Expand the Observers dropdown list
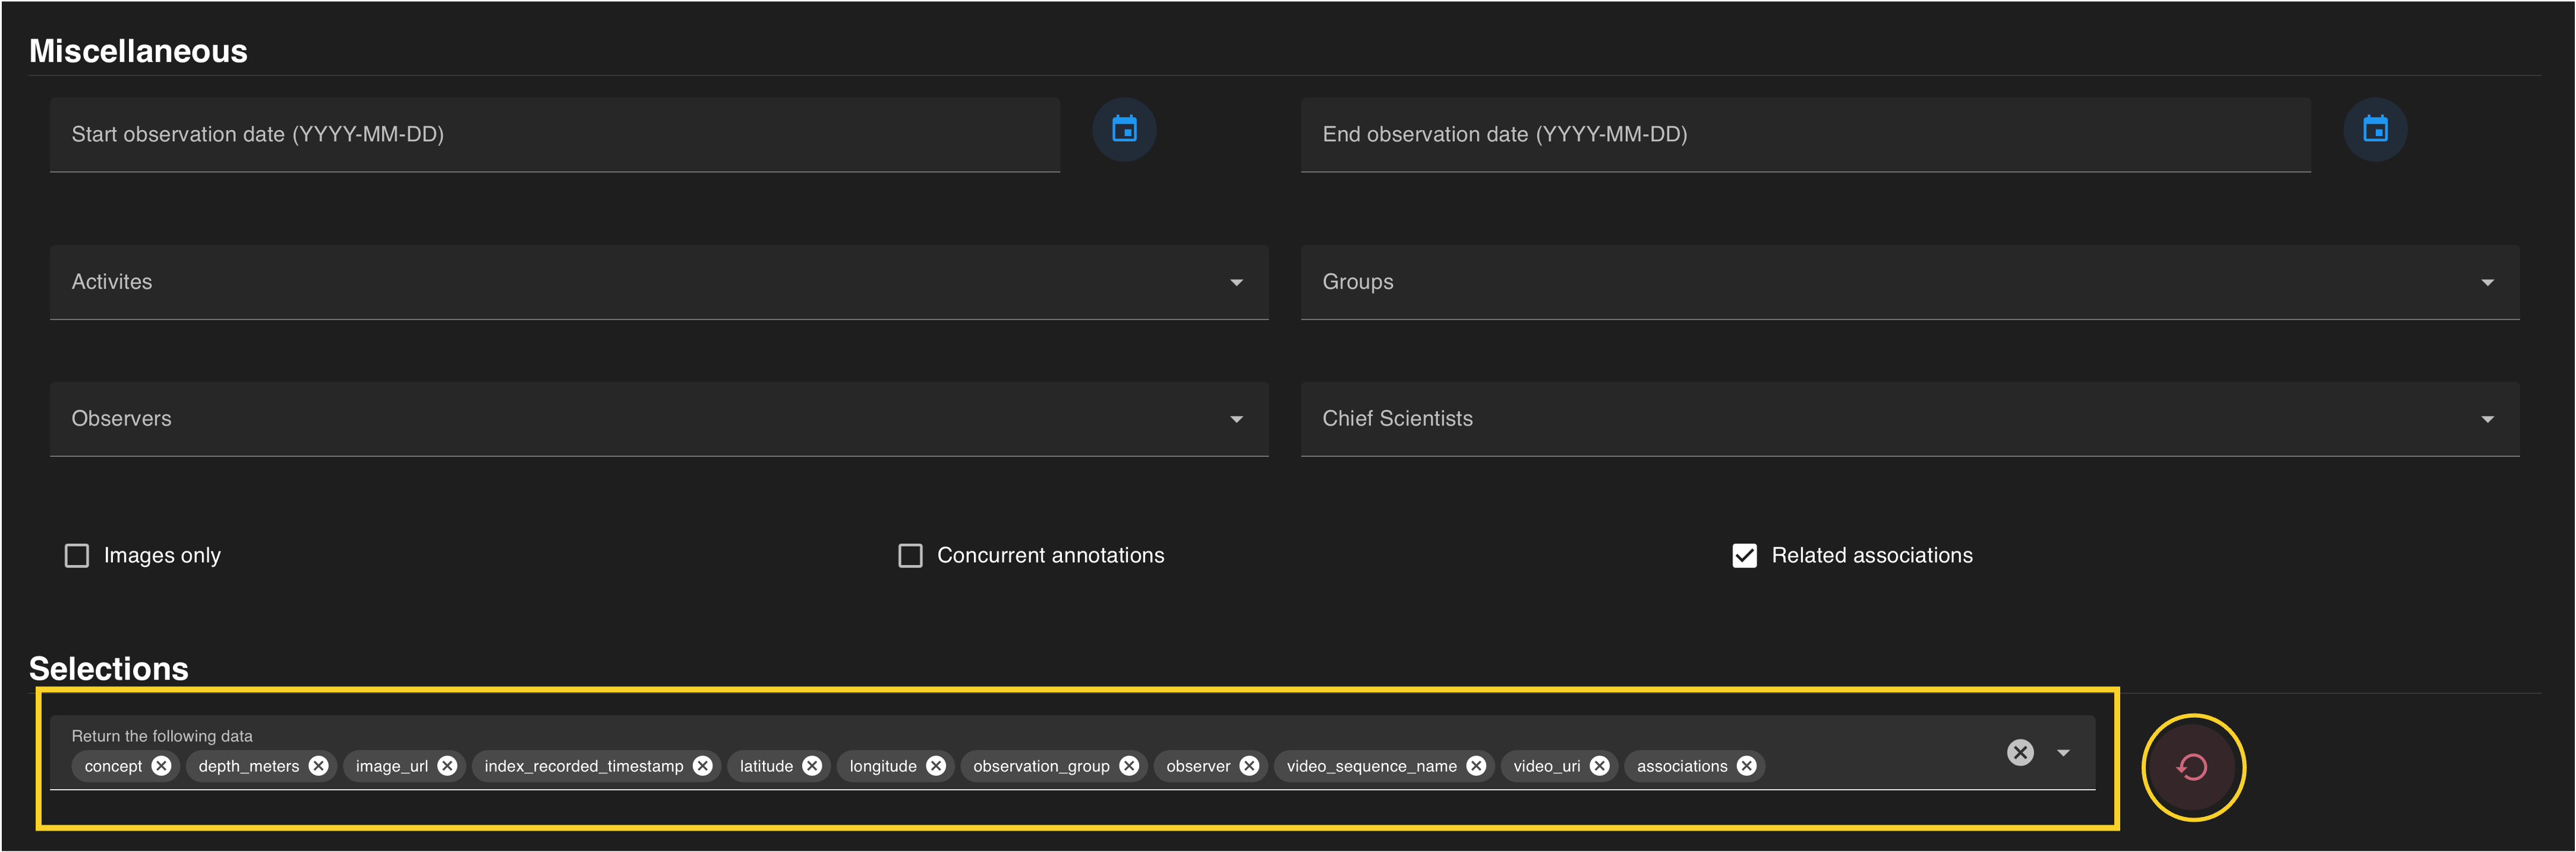Viewport: 2576px width, 852px height. pos(1236,419)
